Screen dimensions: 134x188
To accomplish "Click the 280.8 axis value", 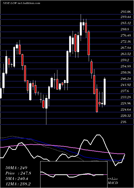I will (125, 29).
